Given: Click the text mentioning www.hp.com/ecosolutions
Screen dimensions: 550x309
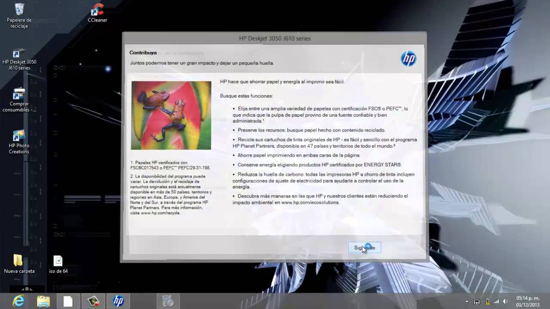Looking at the screenshot, I should click(x=320, y=199).
